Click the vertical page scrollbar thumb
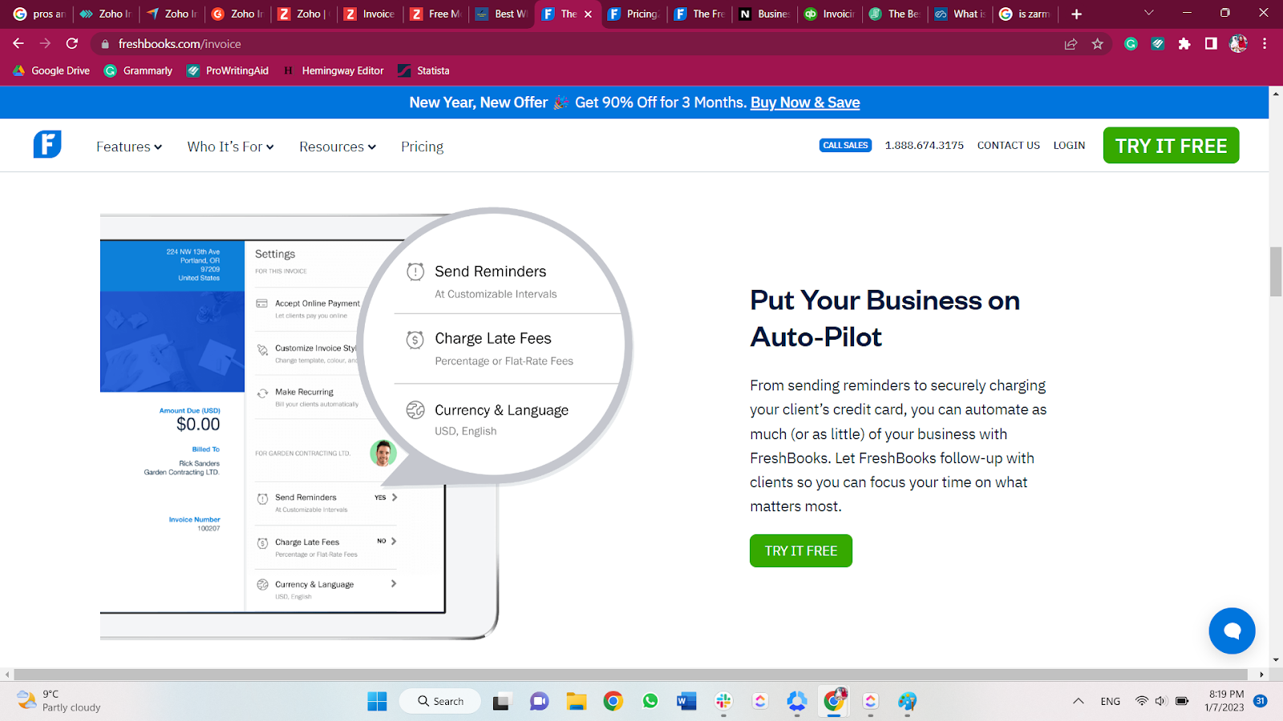Image resolution: width=1283 pixels, height=721 pixels. [x=1275, y=272]
